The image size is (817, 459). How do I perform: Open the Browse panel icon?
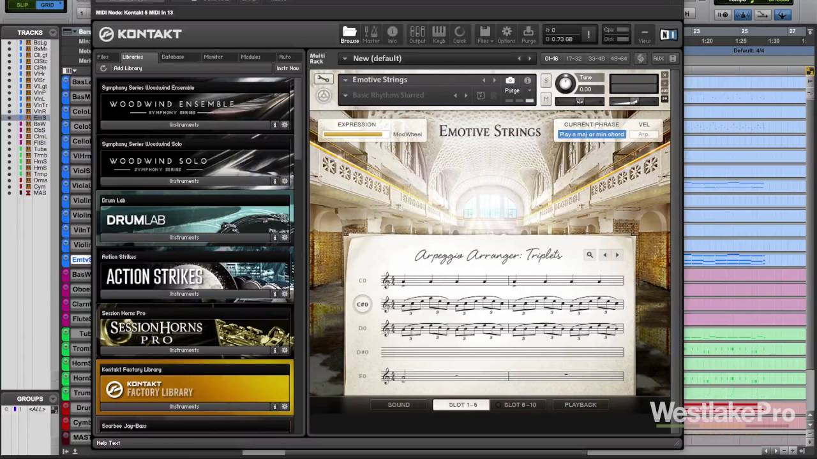pyautogui.click(x=349, y=34)
